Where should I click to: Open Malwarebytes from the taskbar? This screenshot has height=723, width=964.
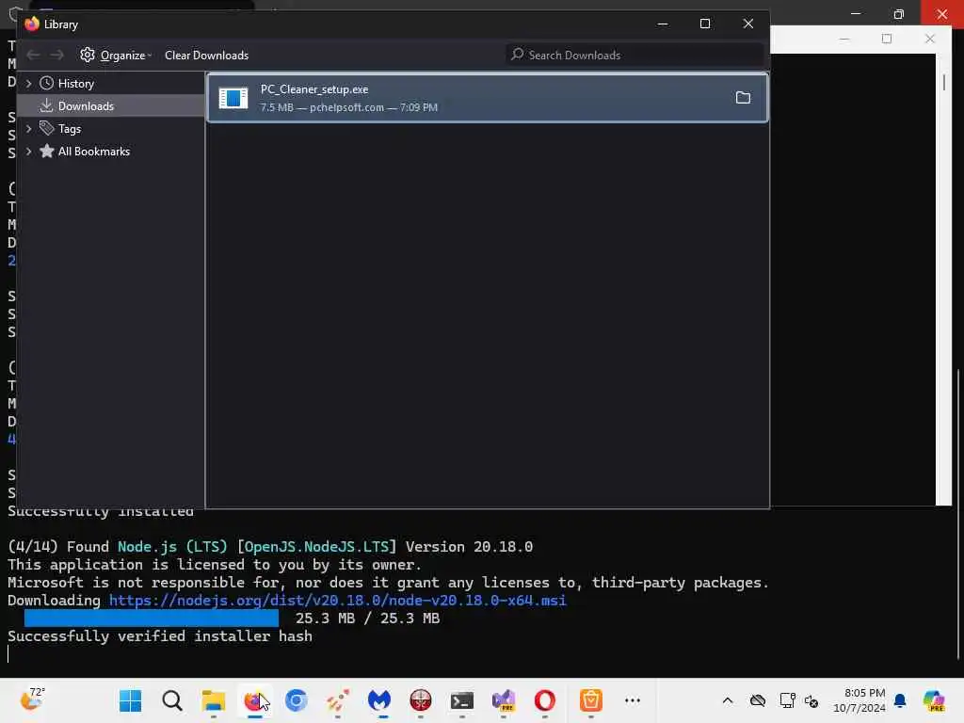coord(379,700)
